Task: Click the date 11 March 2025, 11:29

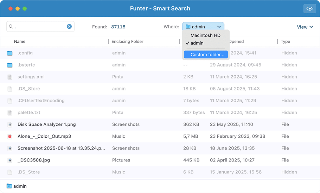Action: pos(233,101)
